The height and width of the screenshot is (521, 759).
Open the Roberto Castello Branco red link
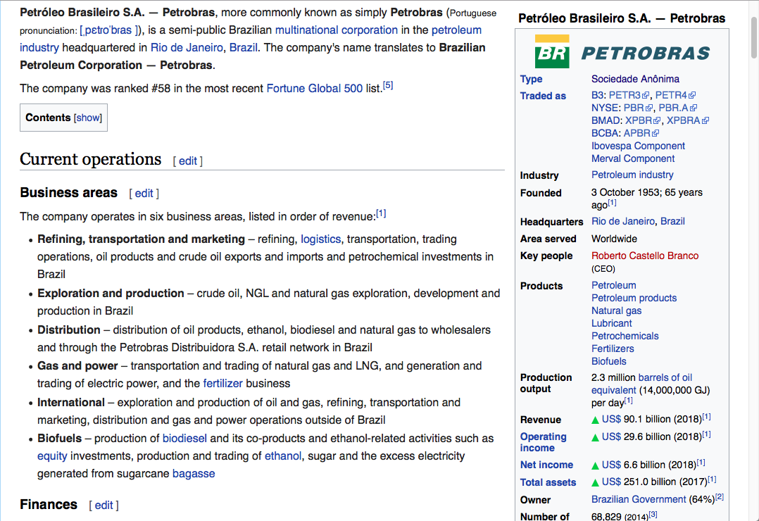[x=644, y=256]
